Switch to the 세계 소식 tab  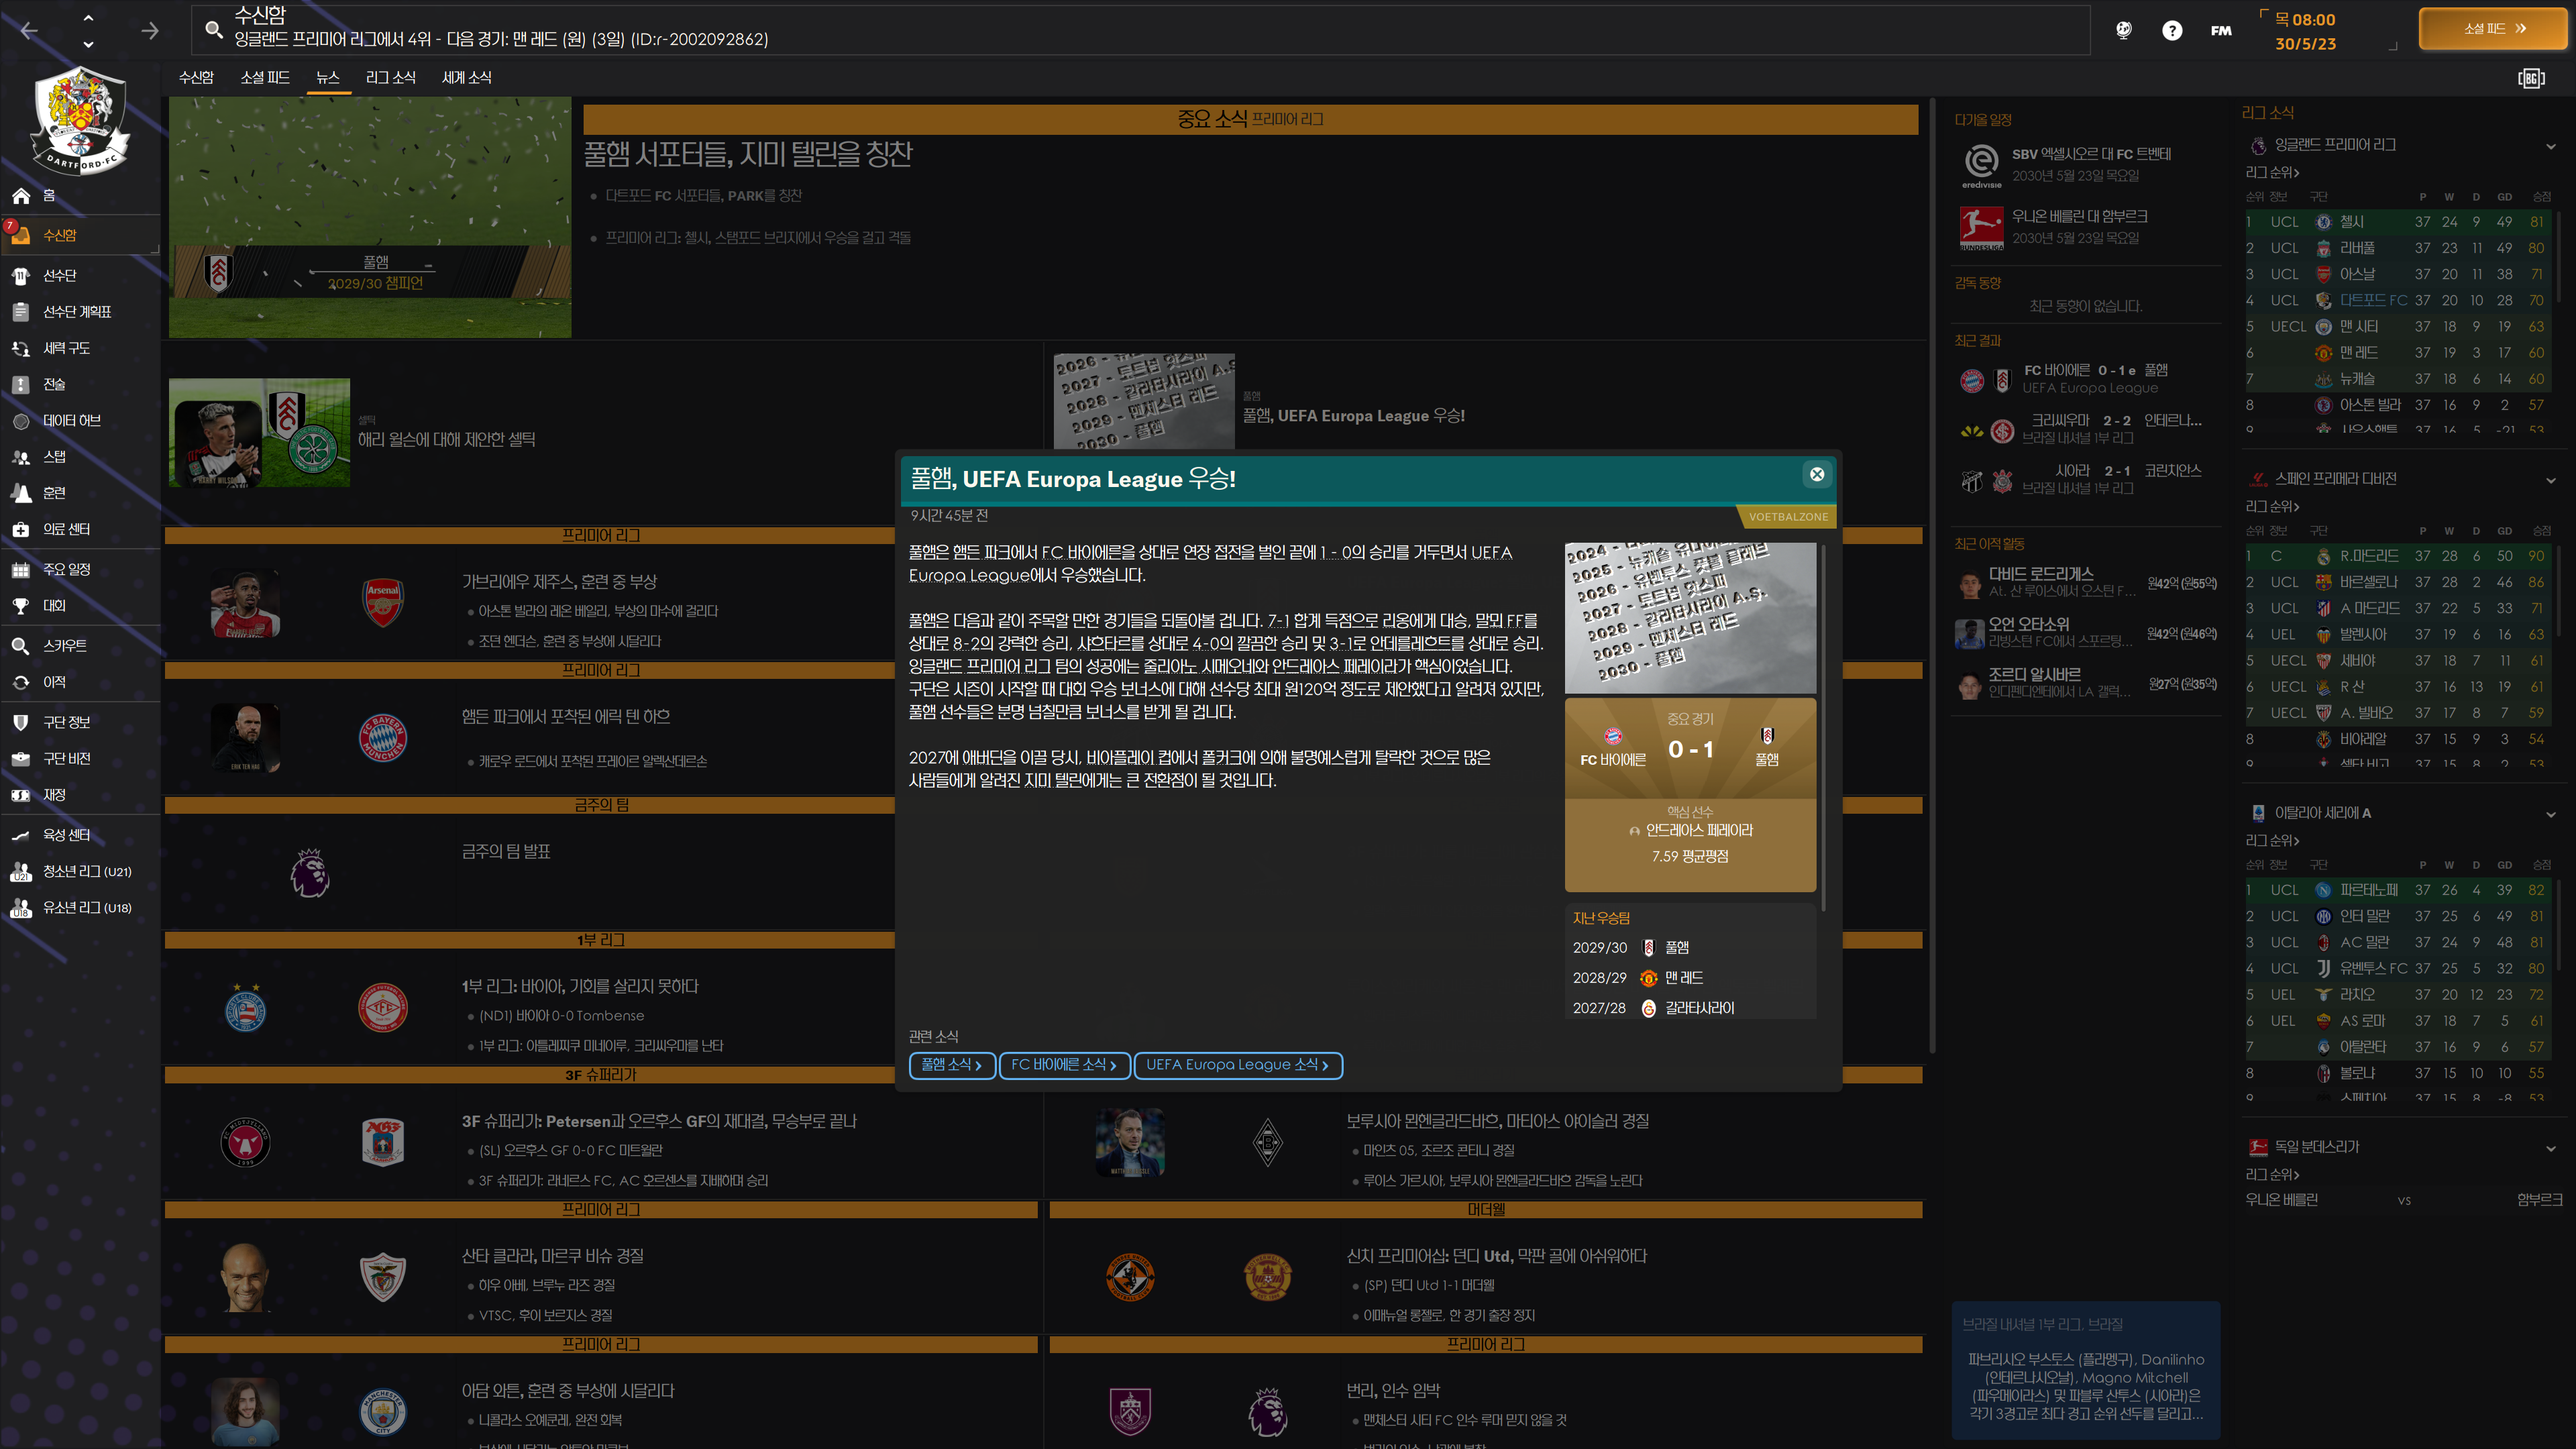pos(466,77)
